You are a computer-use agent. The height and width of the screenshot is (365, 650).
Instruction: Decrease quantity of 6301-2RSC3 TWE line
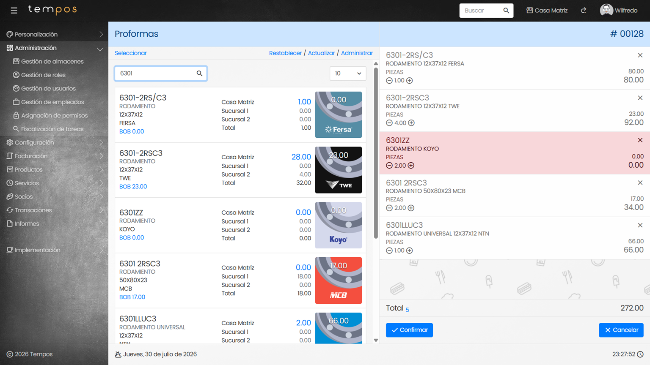pyautogui.click(x=389, y=123)
